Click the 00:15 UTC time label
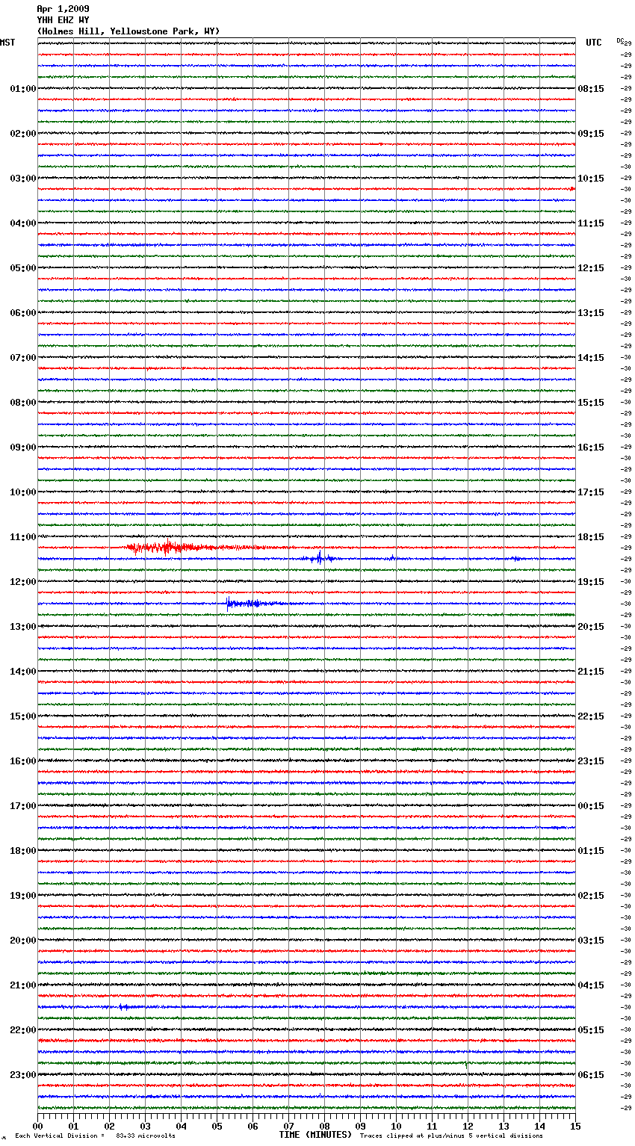Viewport: 635px width, 1146px height. click(x=591, y=806)
